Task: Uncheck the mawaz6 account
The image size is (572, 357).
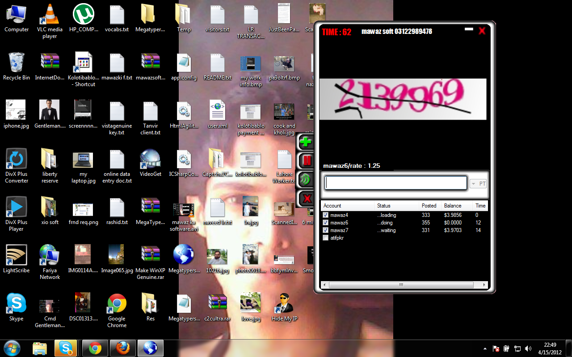Action: pos(325,222)
